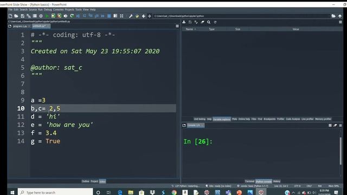Open the History tab below console
Screen dimensions: 347x195
point(277,181)
